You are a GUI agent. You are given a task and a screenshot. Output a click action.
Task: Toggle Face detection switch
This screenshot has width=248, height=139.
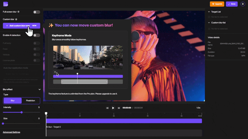point(37,49)
